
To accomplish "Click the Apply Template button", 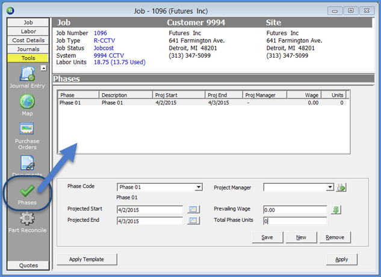I will (87, 260).
